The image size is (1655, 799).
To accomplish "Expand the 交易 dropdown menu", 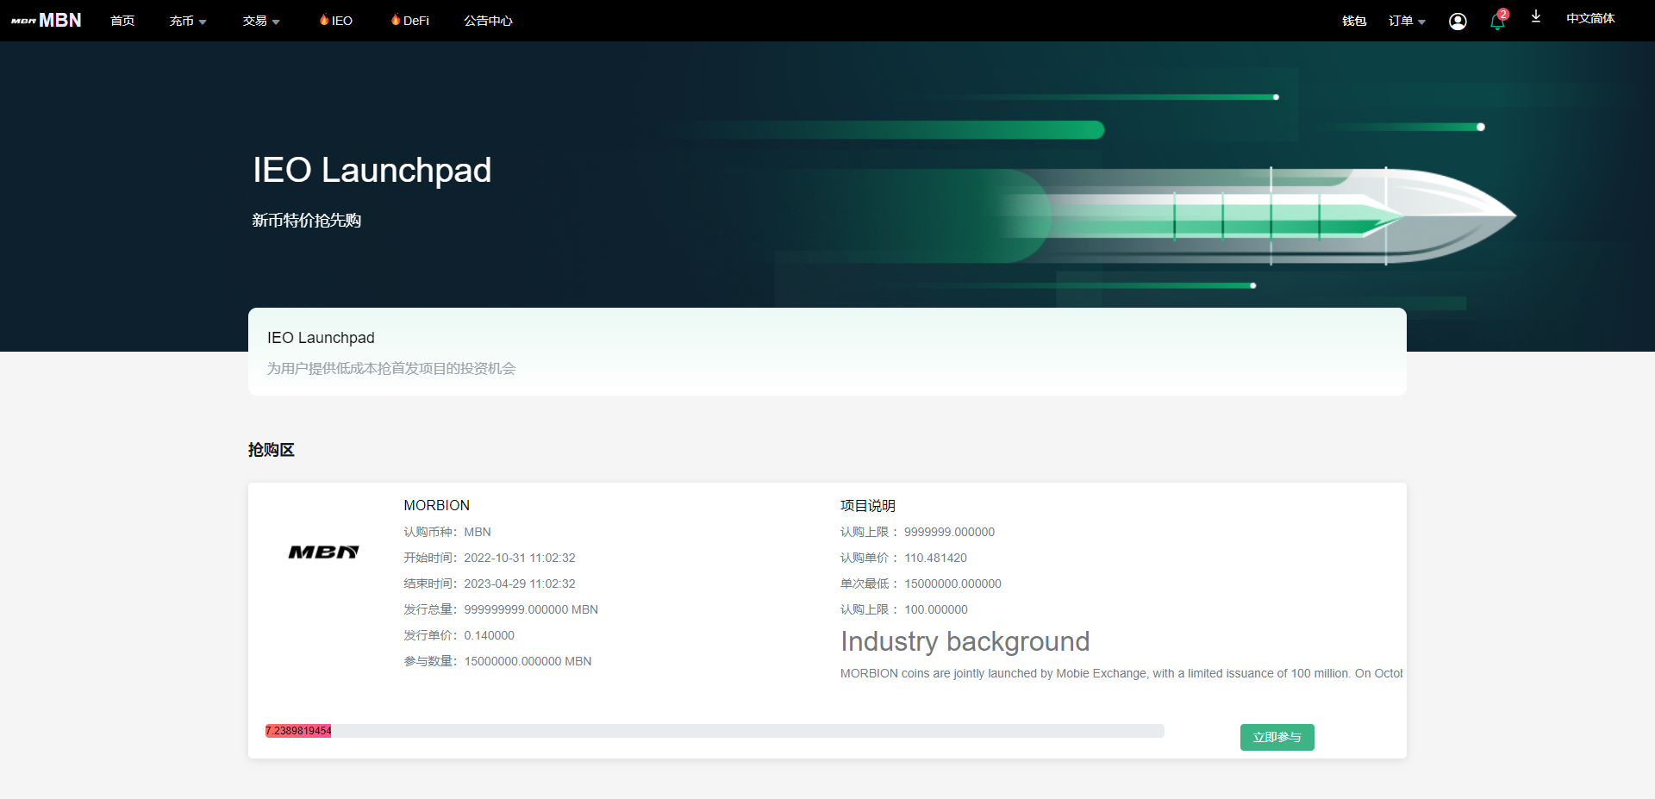I will (260, 21).
